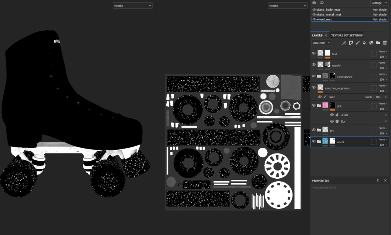Hide the text layer
The height and width of the screenshot is (235, 391).
coord(314,53)
